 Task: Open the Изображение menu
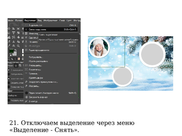(x=50, y=21)
